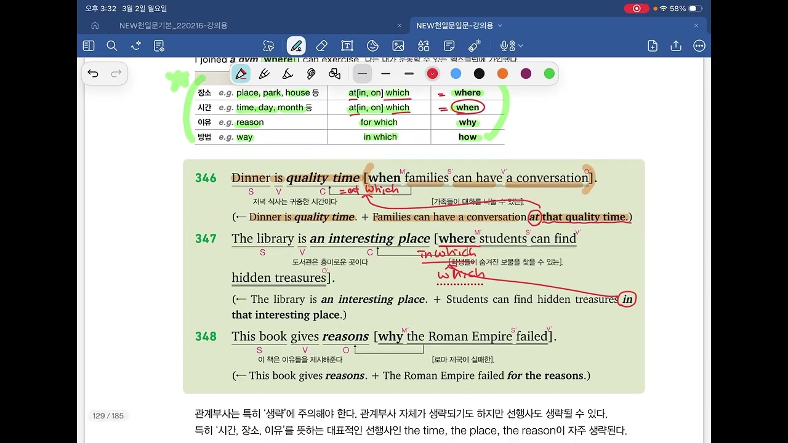Select the Image insert tool

tap(398, 46)
